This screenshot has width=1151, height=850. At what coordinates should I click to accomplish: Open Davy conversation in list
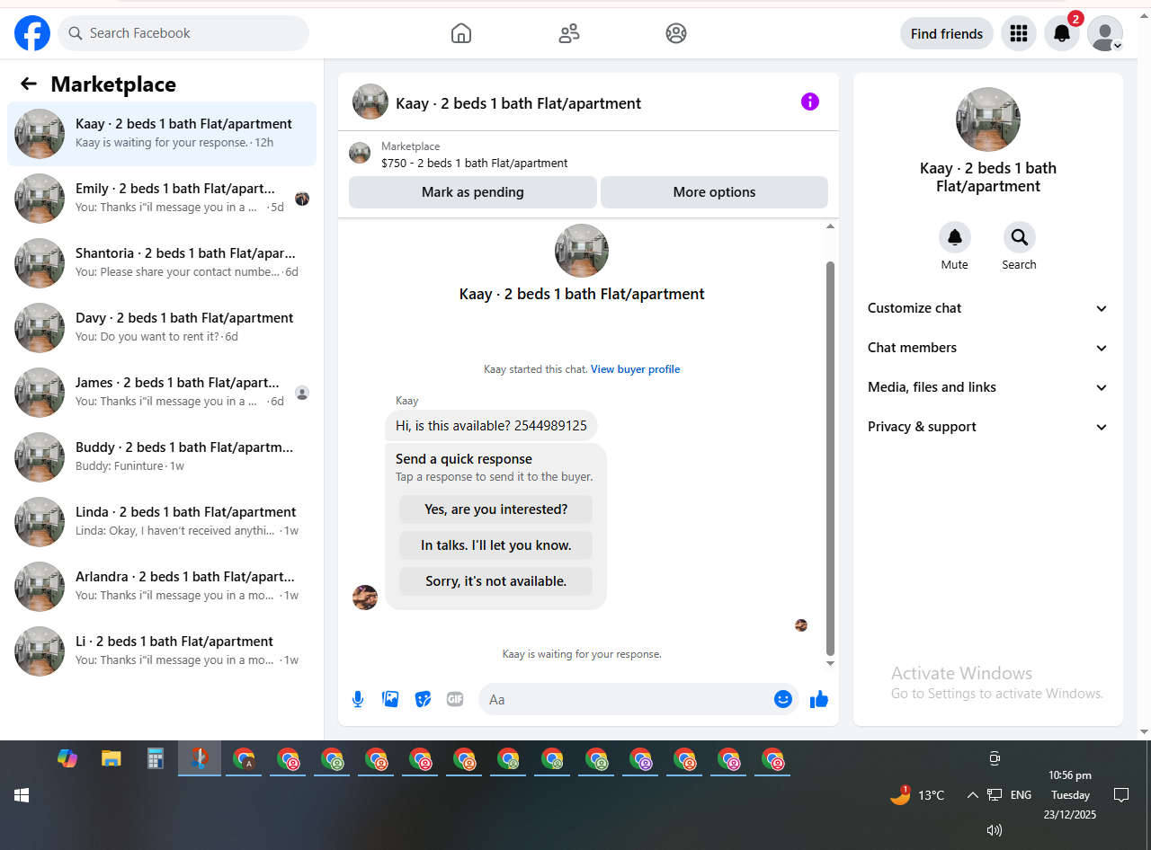(x=162, y=328)
